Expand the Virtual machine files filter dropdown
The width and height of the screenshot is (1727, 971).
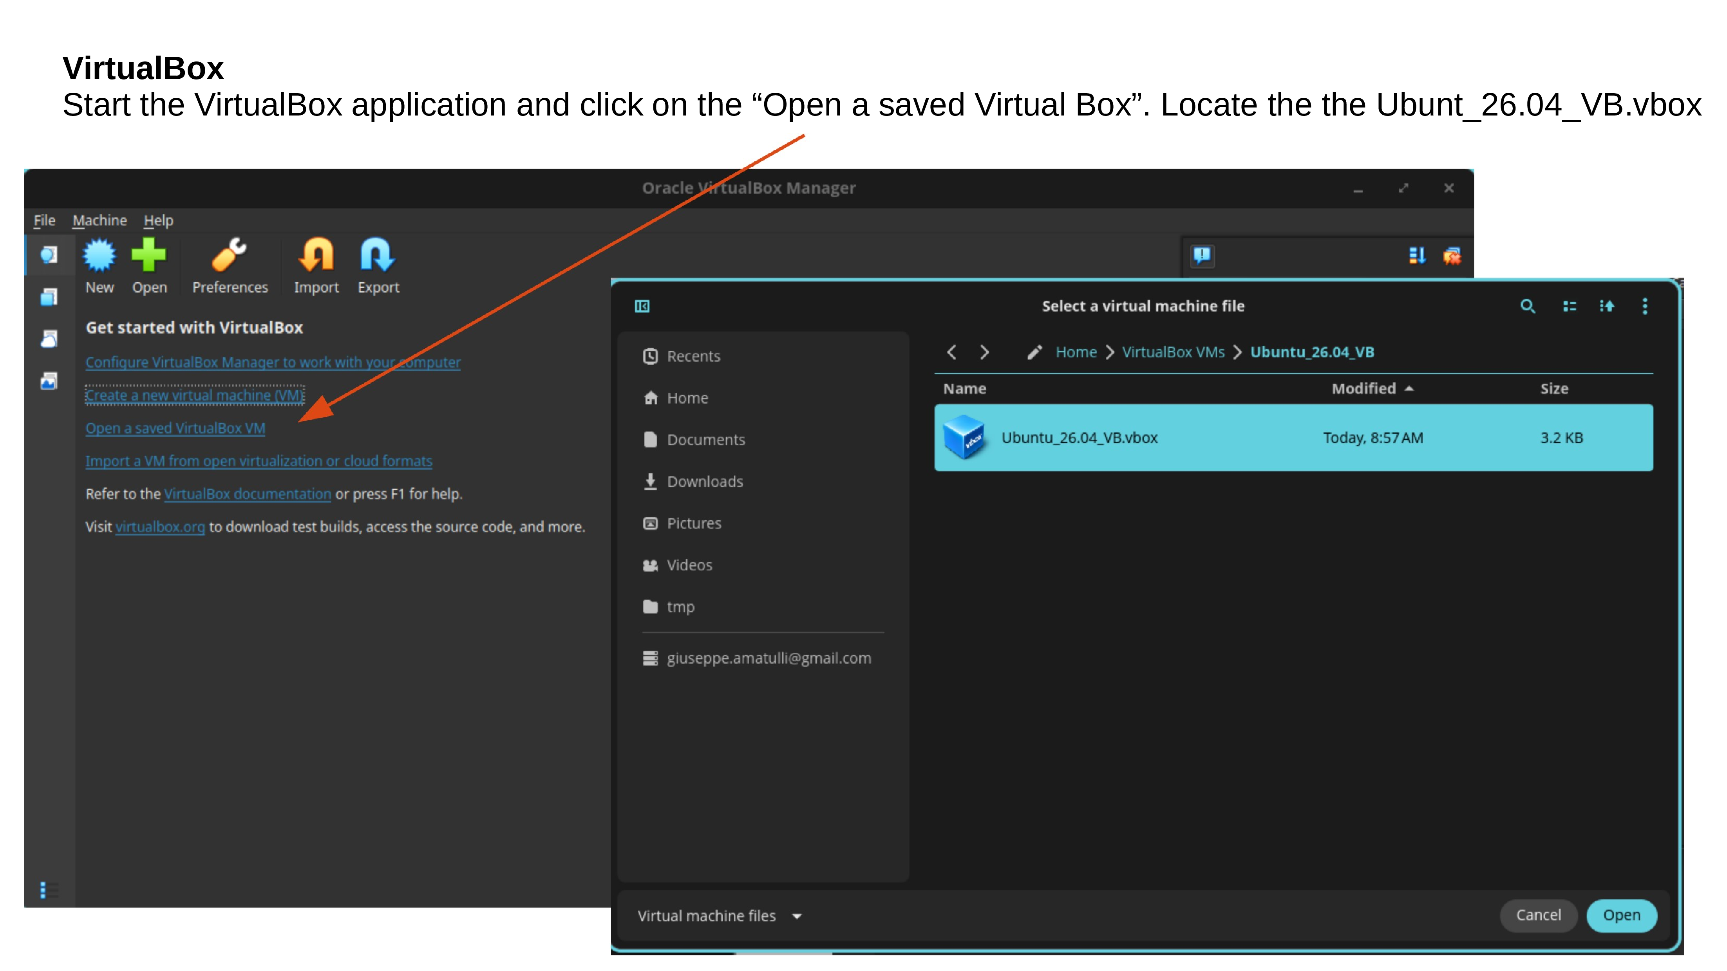click(720, 916)
